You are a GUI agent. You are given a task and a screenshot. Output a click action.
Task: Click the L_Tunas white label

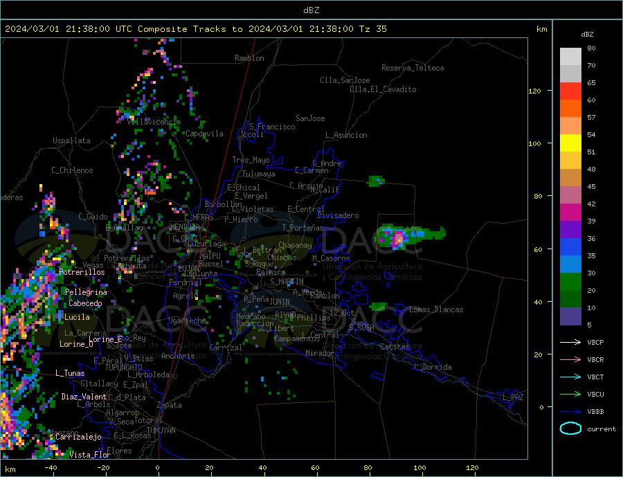click(x=70, y=373)
